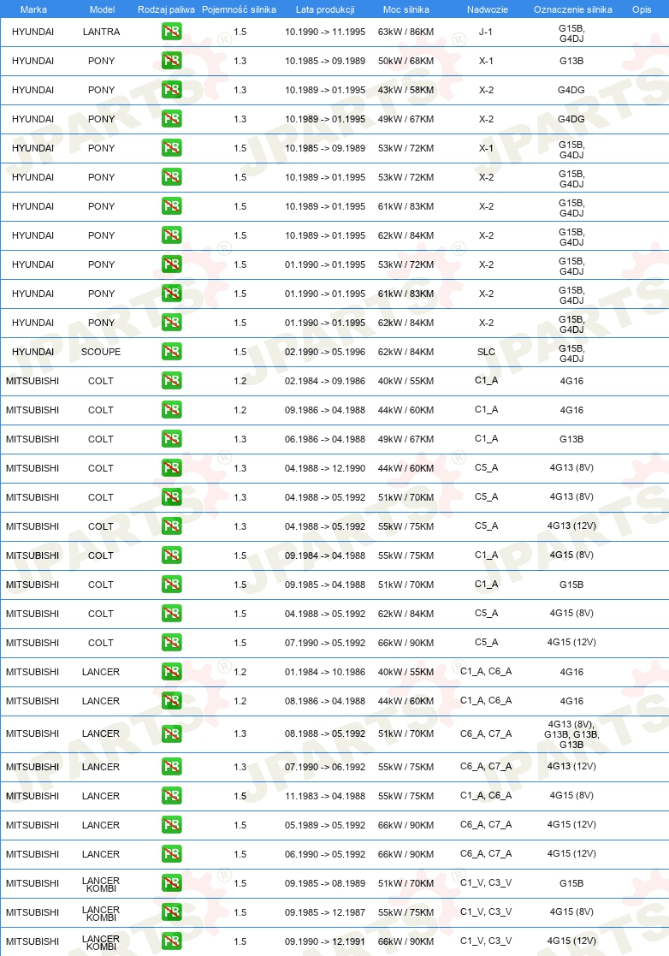Click the fuel icon for the Lancer 07.1990 -> 06.1992 row
Screen dimensions: 669x956
[172, 767]
